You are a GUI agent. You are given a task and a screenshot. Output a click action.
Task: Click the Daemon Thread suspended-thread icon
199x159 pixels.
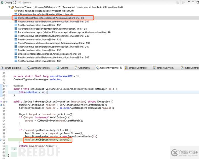(12, 7)
